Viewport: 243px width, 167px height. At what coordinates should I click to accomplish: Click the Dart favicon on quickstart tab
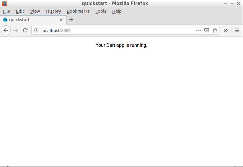[x=5, y=20]
